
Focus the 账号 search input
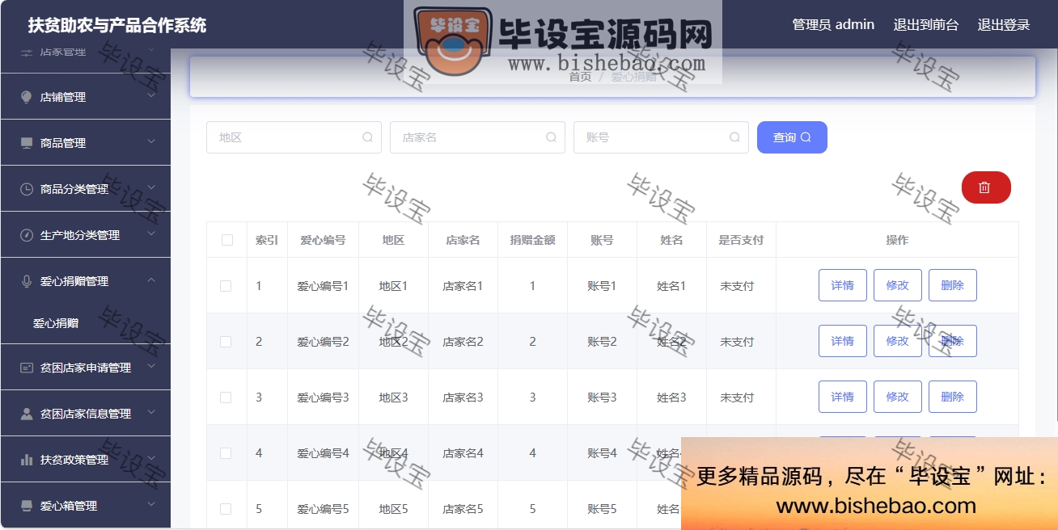pos(661,137)
